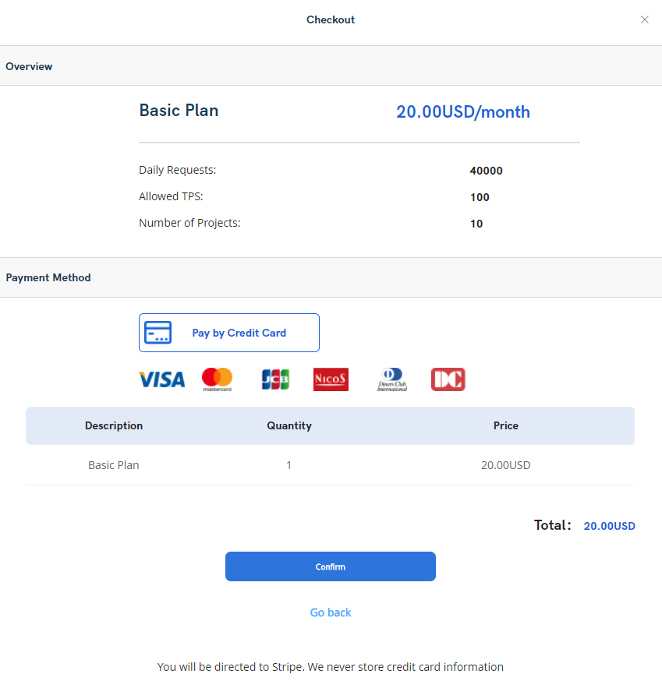
Task: Select Pay by Credit Card text
Action: click(x=239, y=333)
